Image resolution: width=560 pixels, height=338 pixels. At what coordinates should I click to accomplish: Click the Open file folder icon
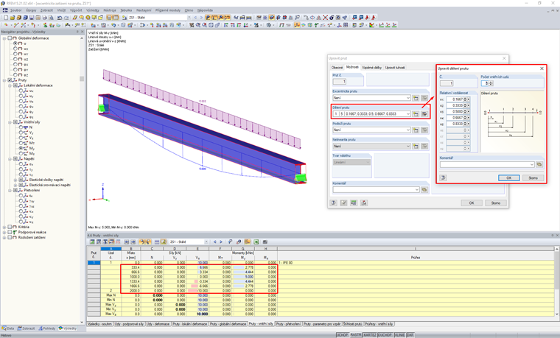[x=13, y=18]
